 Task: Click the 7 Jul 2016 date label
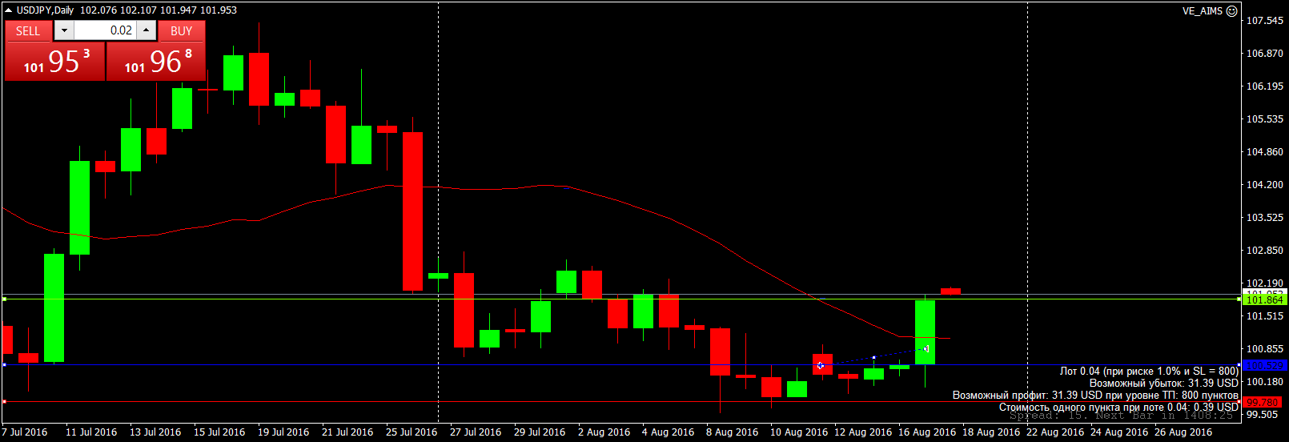(25, 432)
